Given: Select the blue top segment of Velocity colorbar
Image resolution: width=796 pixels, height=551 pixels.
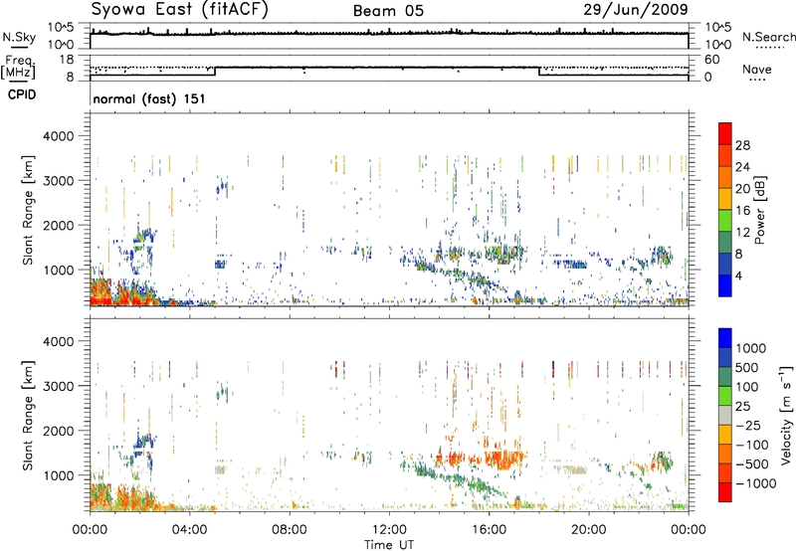Looking at the screenshot, I should click(725, 338).
